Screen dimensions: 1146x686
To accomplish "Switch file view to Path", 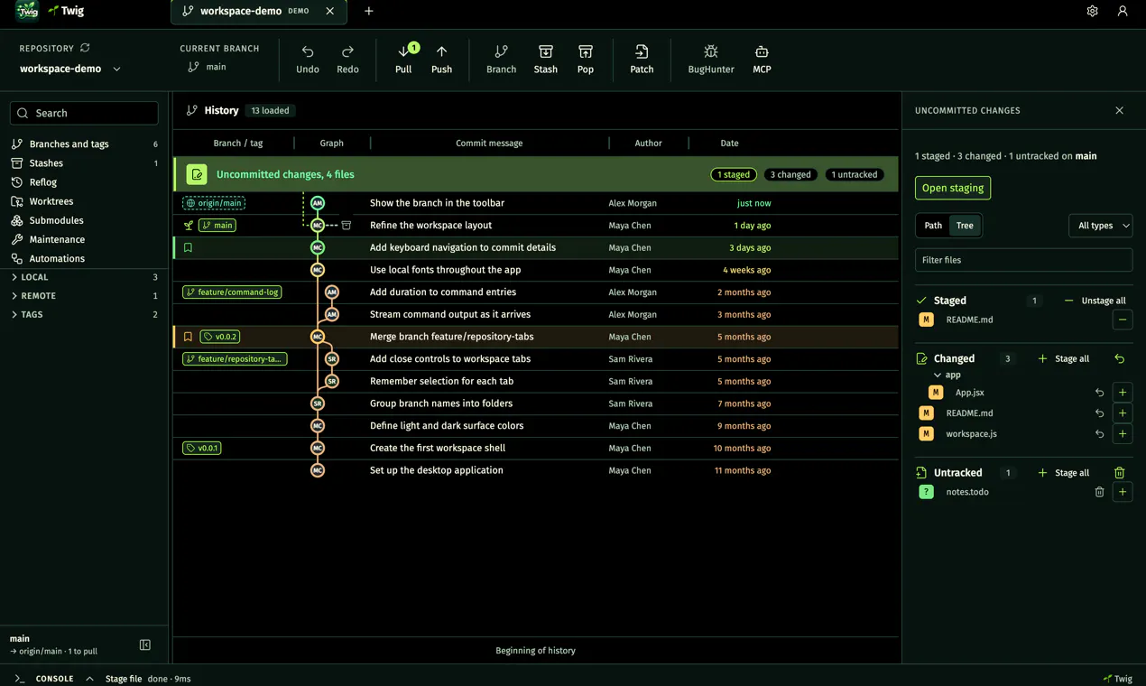I will pos(933,226).
